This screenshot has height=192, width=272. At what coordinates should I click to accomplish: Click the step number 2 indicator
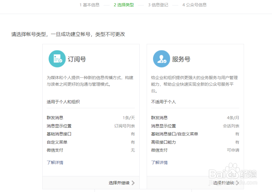(x=115, y=5)
